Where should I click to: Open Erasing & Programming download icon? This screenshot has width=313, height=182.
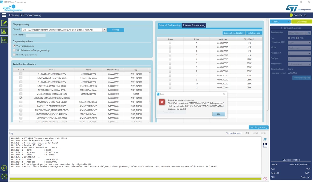pyautogui.click(x=4, y=32)
